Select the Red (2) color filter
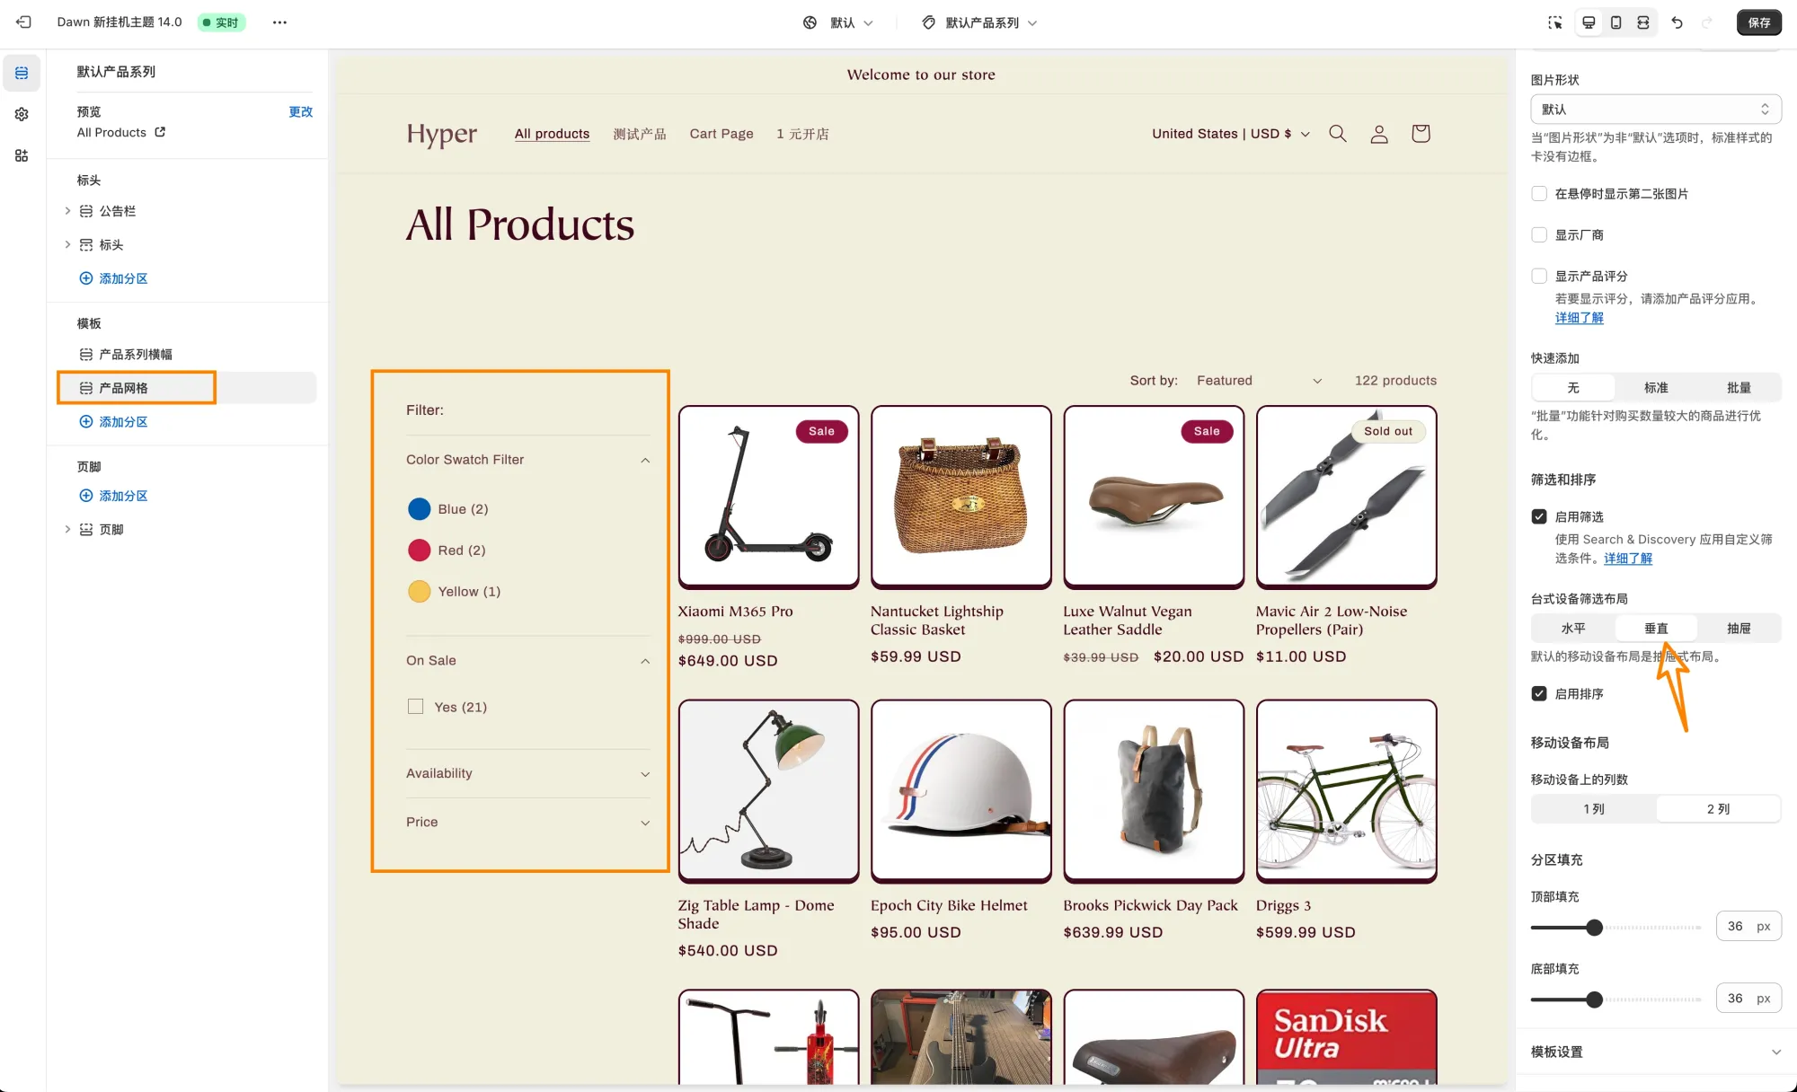 point(447,550)
